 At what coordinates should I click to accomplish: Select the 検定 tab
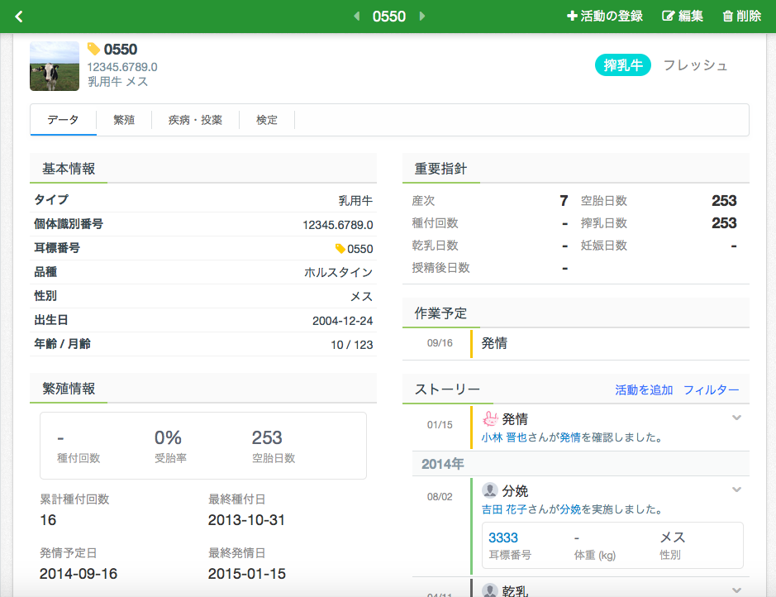(267, 120)
